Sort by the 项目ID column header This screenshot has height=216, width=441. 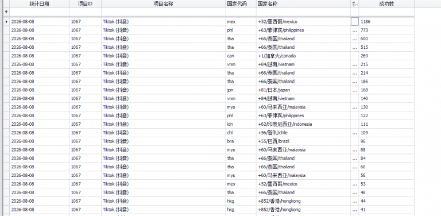85,3
